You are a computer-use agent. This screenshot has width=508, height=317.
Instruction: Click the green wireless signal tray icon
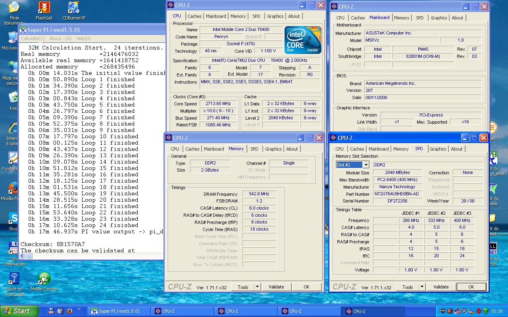[x=486, y=311]
